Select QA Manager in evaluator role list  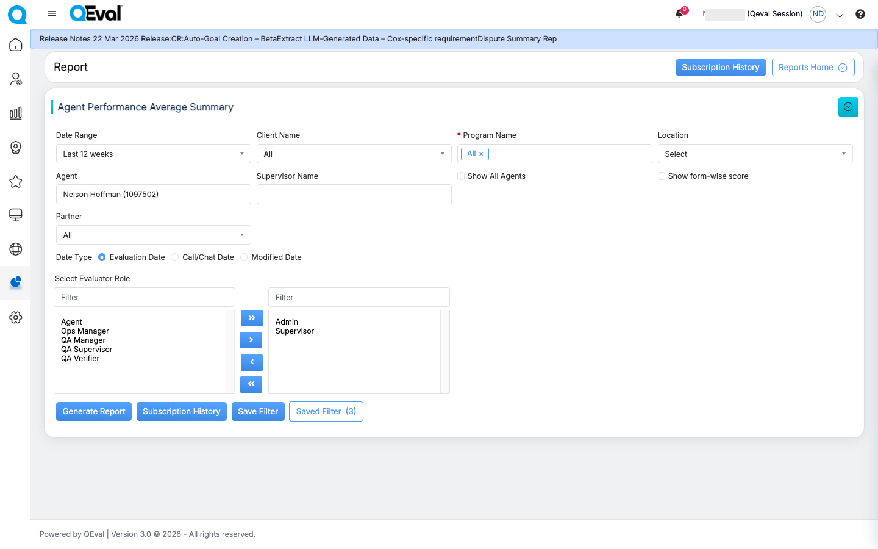(x=84, y=340)
